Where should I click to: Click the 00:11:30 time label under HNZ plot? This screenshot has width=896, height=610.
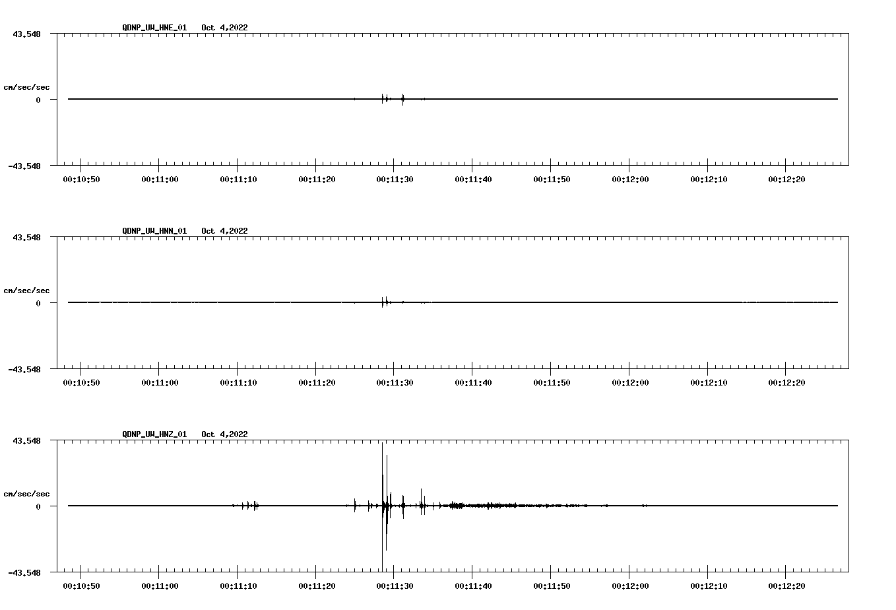click(x=395, y=586)
